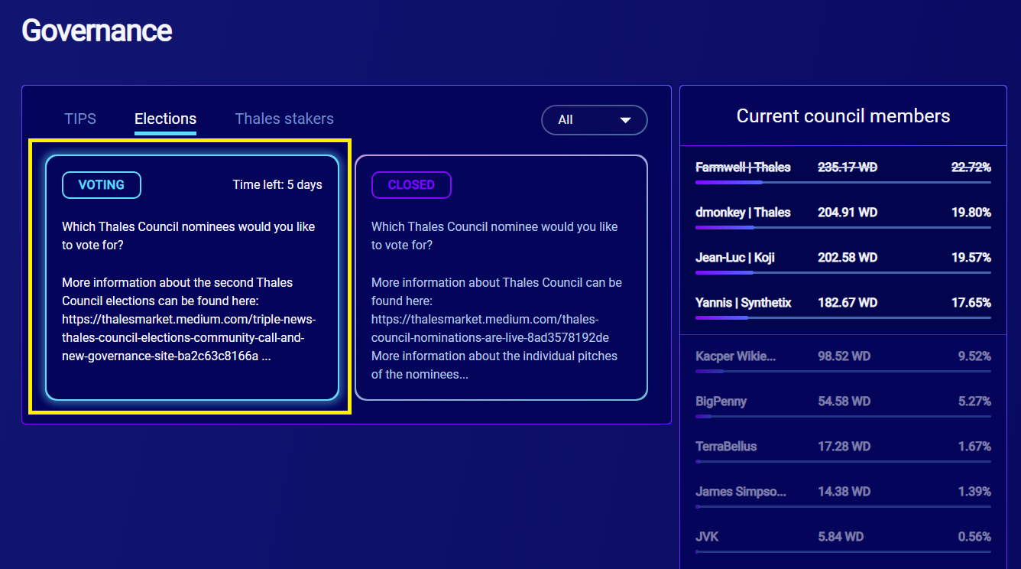Click the Time left: 5 days label
Image resolution: width=1021 pixels, height=569 pixels.
click(x=277, y=185)
